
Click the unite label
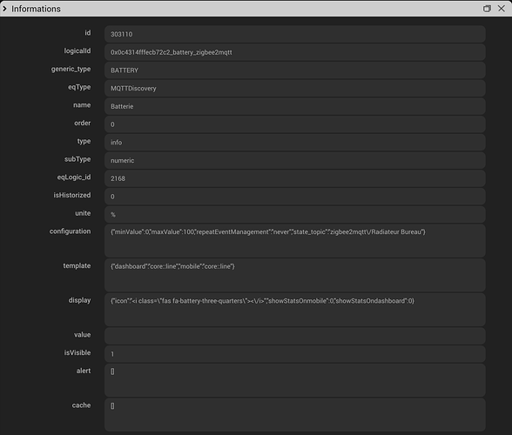[x=83, y=213]
